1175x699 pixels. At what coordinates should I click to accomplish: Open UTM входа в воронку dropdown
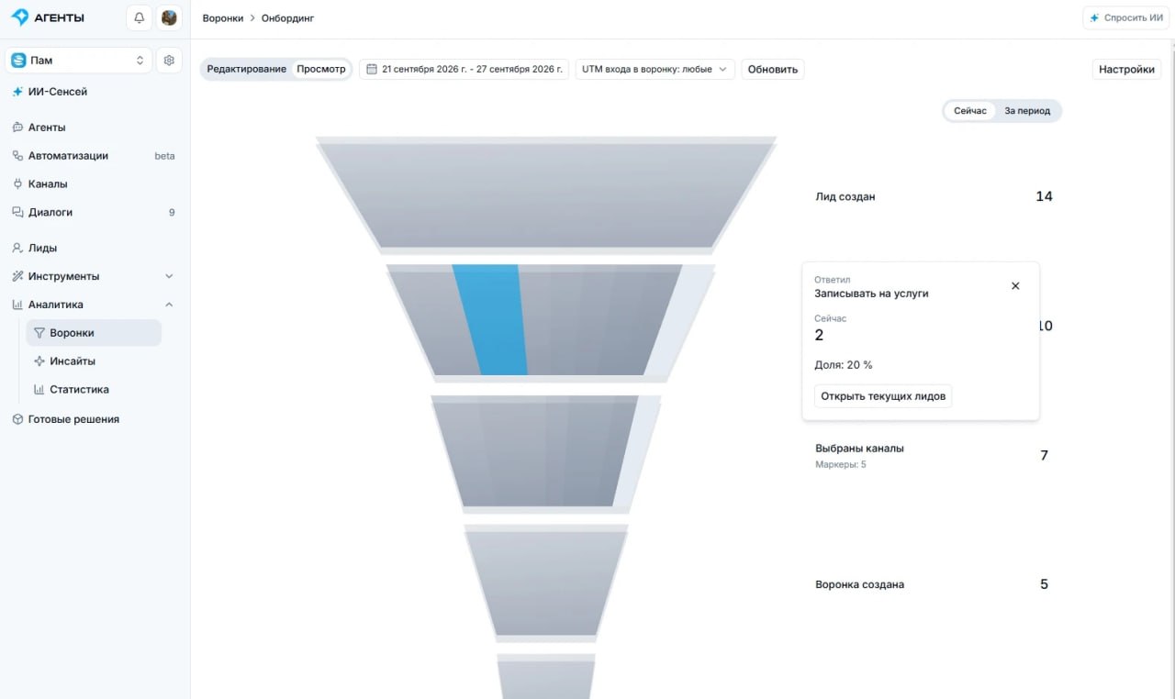(x=655, y=70)
